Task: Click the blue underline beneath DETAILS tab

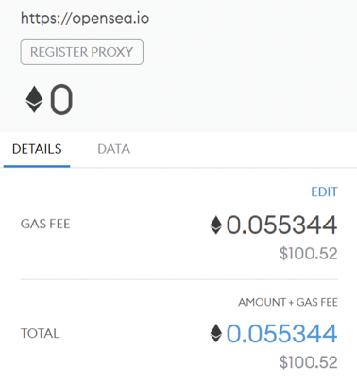Action: pos(37,166)
